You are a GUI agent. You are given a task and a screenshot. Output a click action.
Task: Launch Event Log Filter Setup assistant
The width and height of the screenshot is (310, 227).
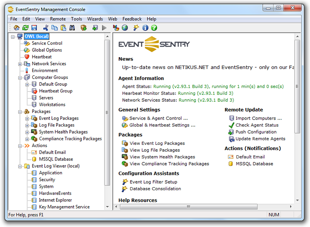point(153,182)
